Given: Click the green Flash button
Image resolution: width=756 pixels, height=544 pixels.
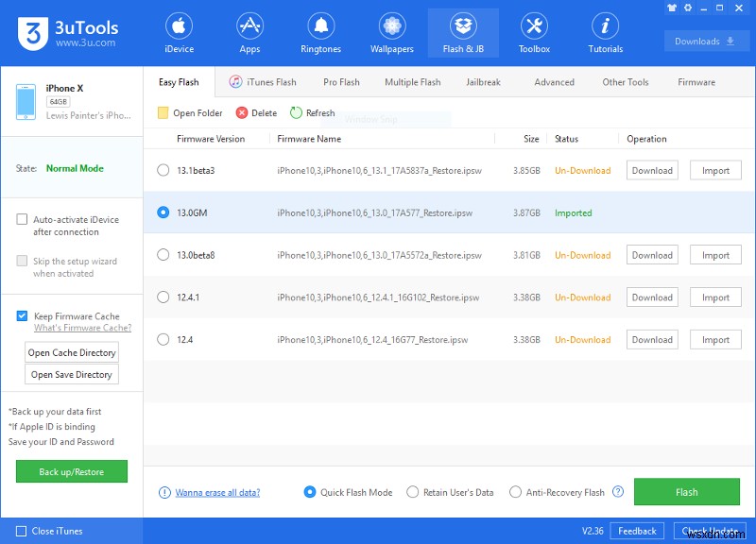Looking at the screenshot, I should click(687, 492).
